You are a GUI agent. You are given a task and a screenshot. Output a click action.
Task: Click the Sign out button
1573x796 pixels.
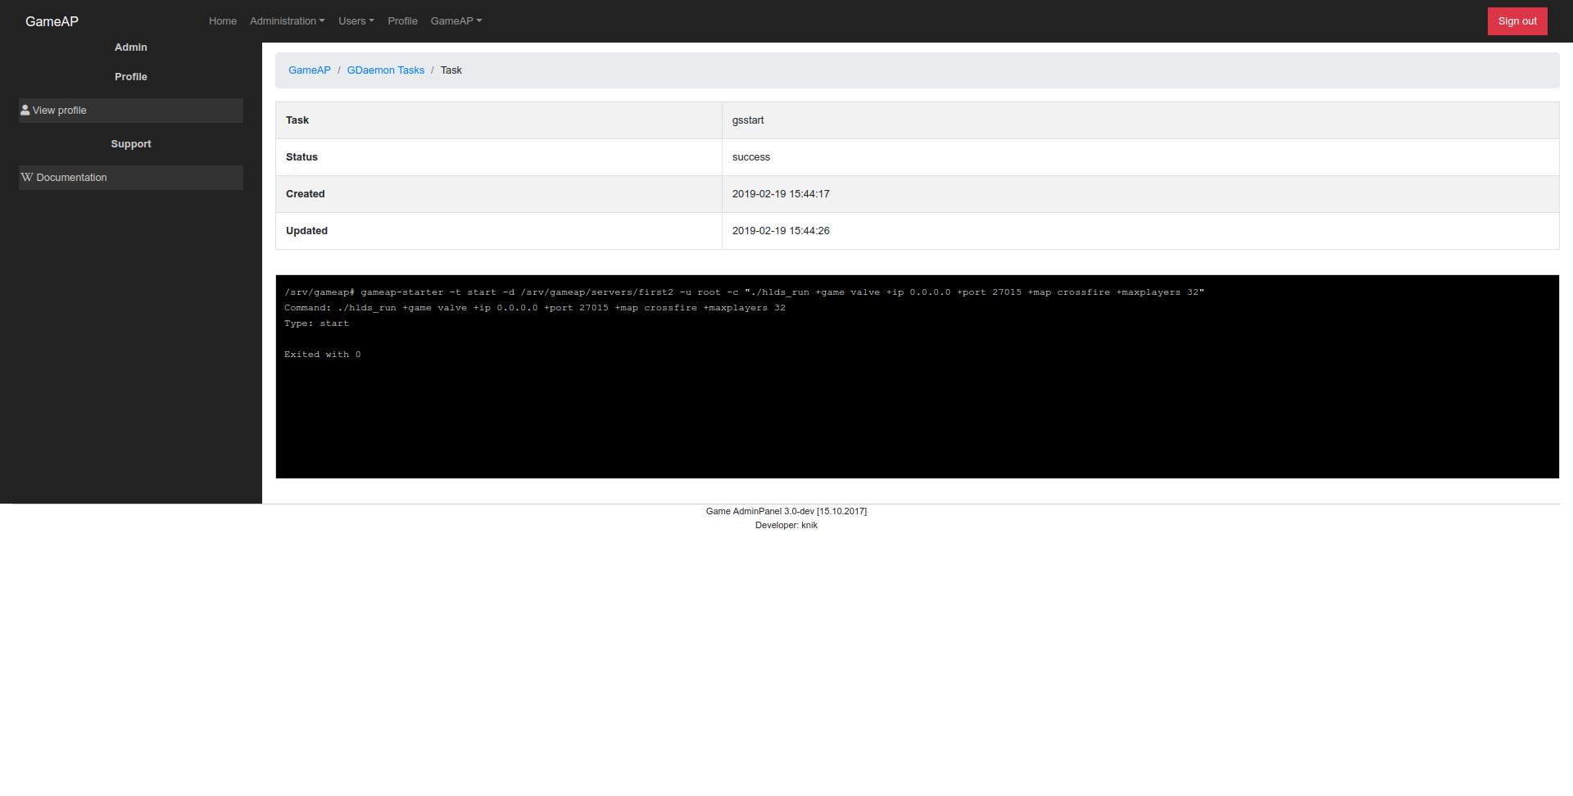pyautogui.click(x=1516, y=20)
